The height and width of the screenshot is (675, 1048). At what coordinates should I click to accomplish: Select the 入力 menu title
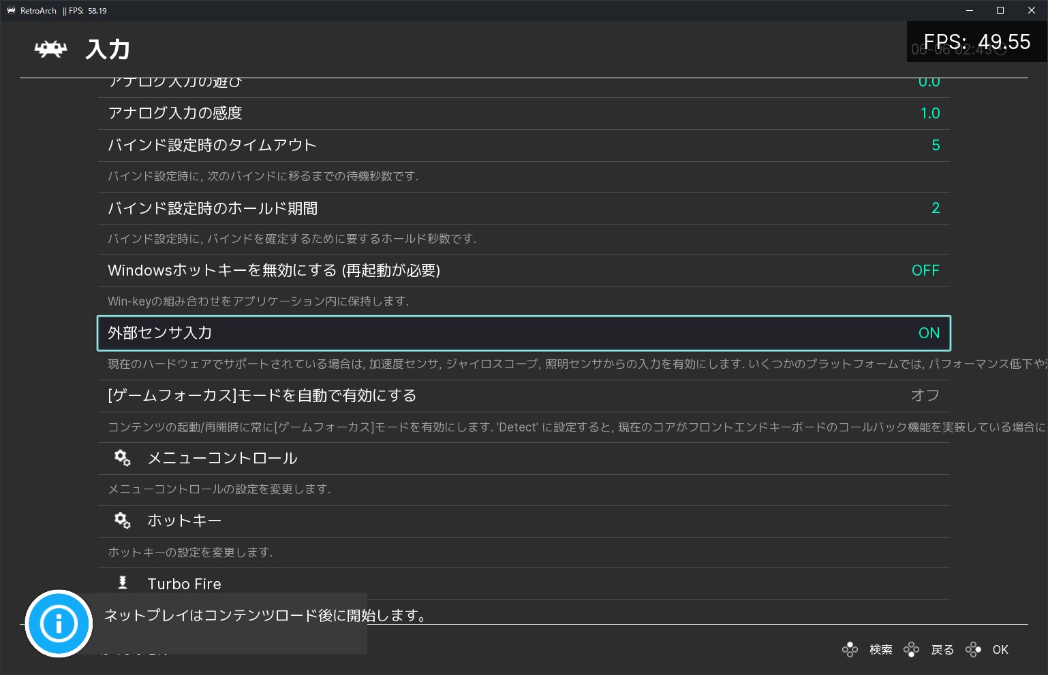click(107, 49)
